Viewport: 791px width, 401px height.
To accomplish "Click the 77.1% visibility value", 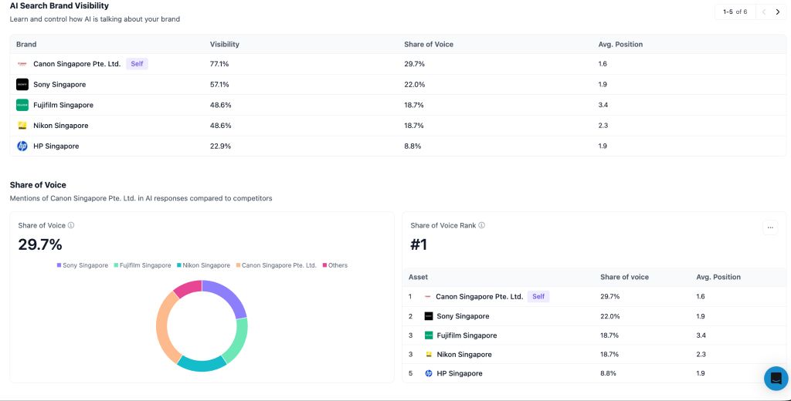I will [x=219, y=64].
